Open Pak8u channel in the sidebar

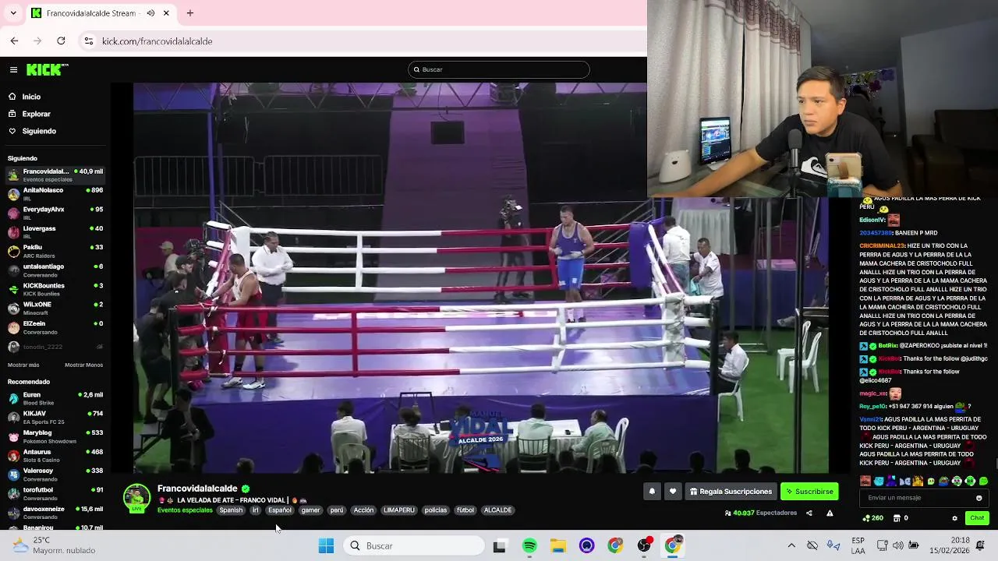pos(55,251)
